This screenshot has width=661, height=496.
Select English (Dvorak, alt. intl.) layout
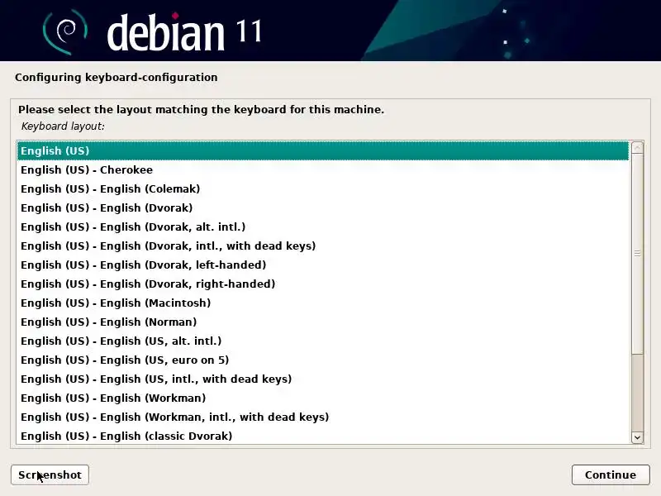click(x=323, y=227)
